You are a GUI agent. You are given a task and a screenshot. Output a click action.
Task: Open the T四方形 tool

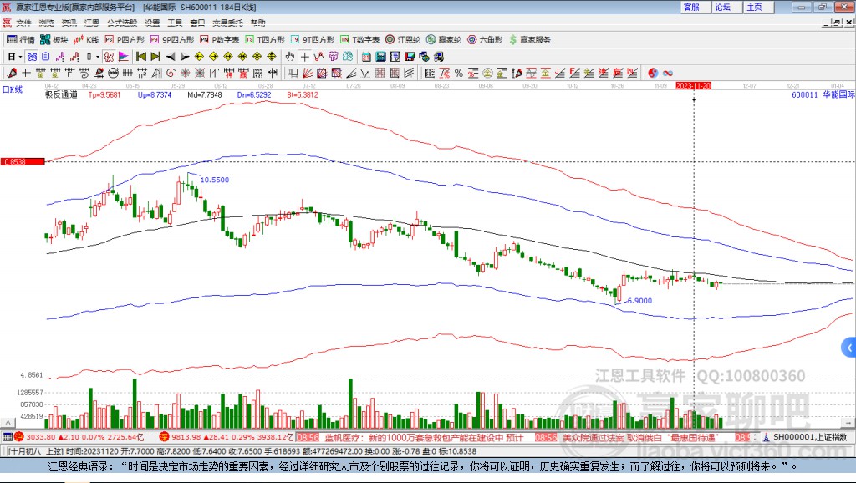(x=265, y=40)
